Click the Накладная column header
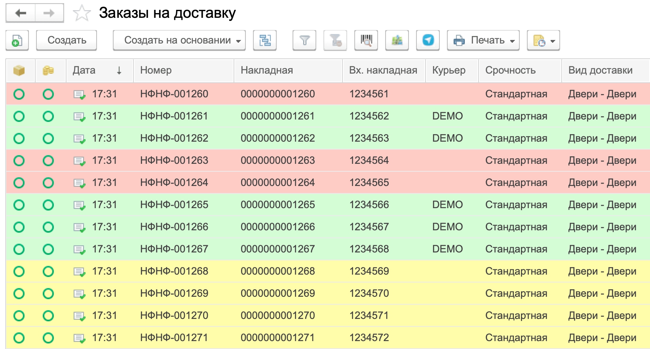This screenshot has height=349, width=650. tap(288, 70)
